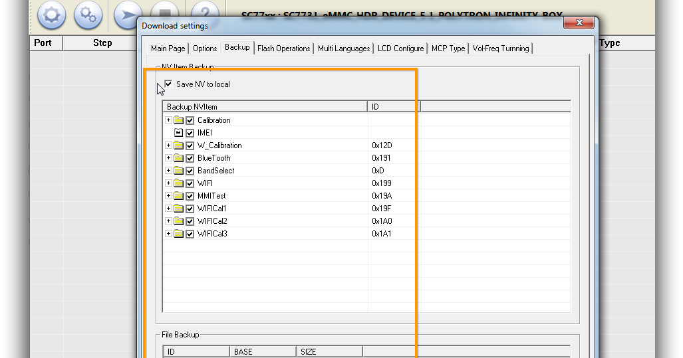
Task: Click the WIFICal3 folder icon
Action: (x=179, y=234)
